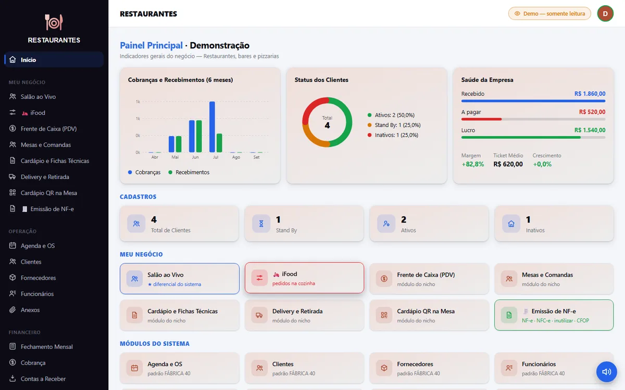This screenshot has width=625, height=390.
Task: Click the Total de Clientes card icon
Action: (x=136, y=224)
